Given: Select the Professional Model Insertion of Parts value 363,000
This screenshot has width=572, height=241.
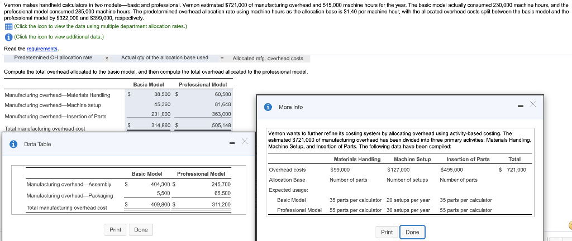Looking at the screenshot, I should pos(221,114).
